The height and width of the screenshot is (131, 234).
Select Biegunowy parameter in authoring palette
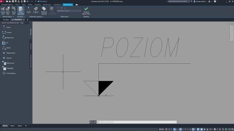point(8,37)
